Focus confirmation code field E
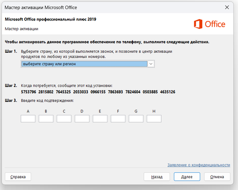Viewport: 238px width, 190px height. [x=100, y=119]
